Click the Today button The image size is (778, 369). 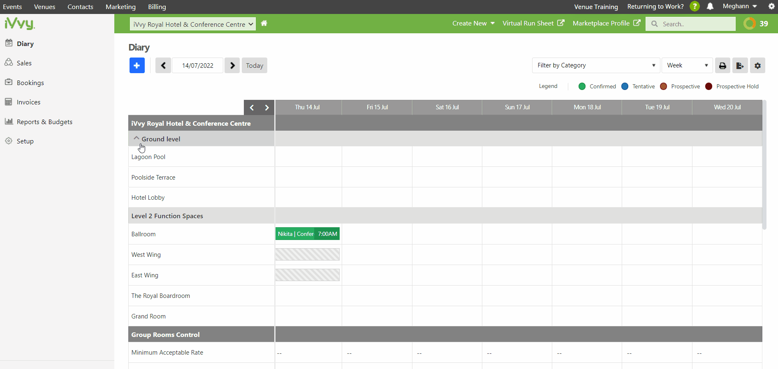[x=255, y=65]
